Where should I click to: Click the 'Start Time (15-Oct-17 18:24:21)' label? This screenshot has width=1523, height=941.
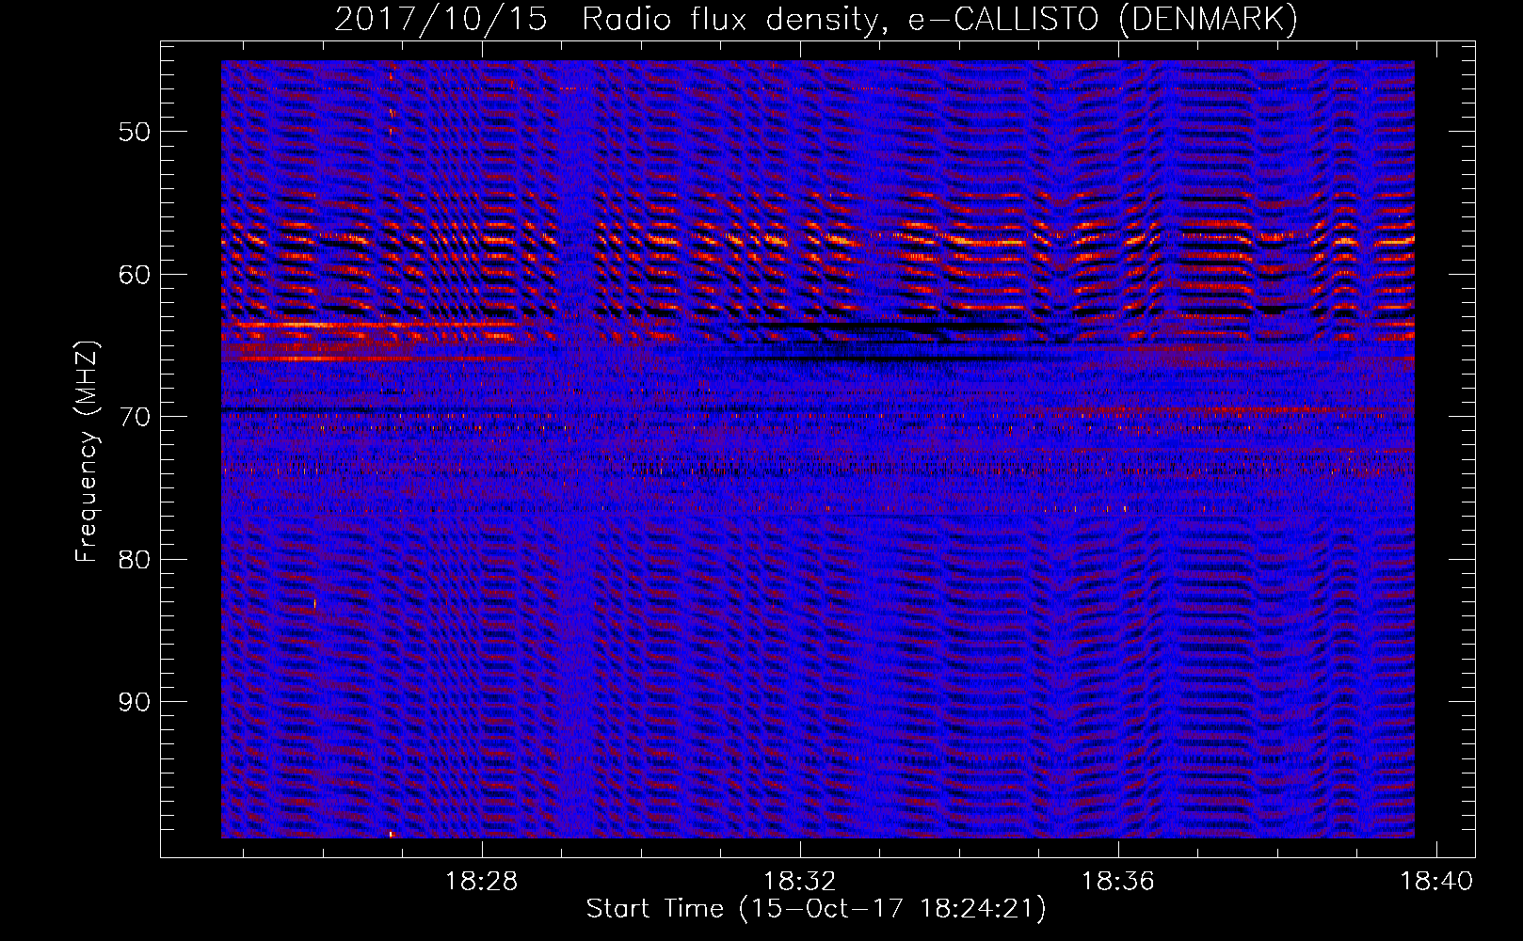816,909
